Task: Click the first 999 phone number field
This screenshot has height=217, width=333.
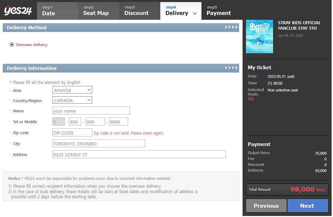Action: 75,121
